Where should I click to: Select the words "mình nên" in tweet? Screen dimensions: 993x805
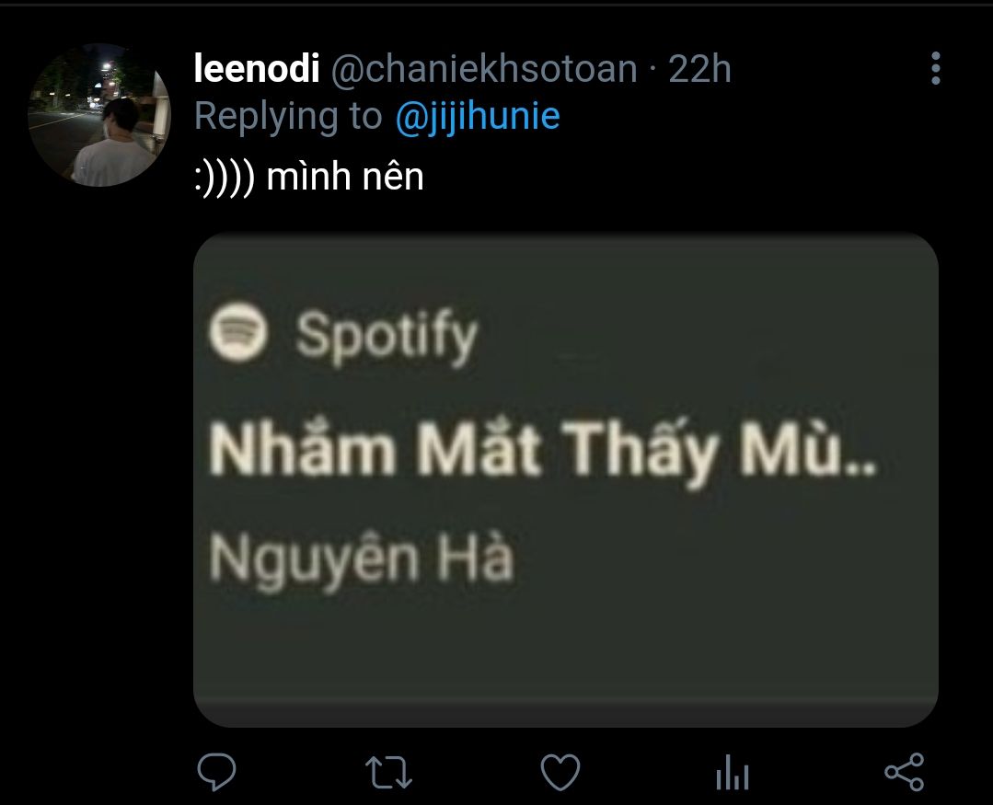click(x=345, y=176)
